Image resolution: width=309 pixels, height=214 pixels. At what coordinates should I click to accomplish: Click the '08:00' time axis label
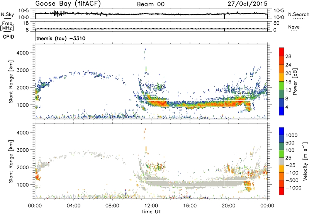[112, 206]
